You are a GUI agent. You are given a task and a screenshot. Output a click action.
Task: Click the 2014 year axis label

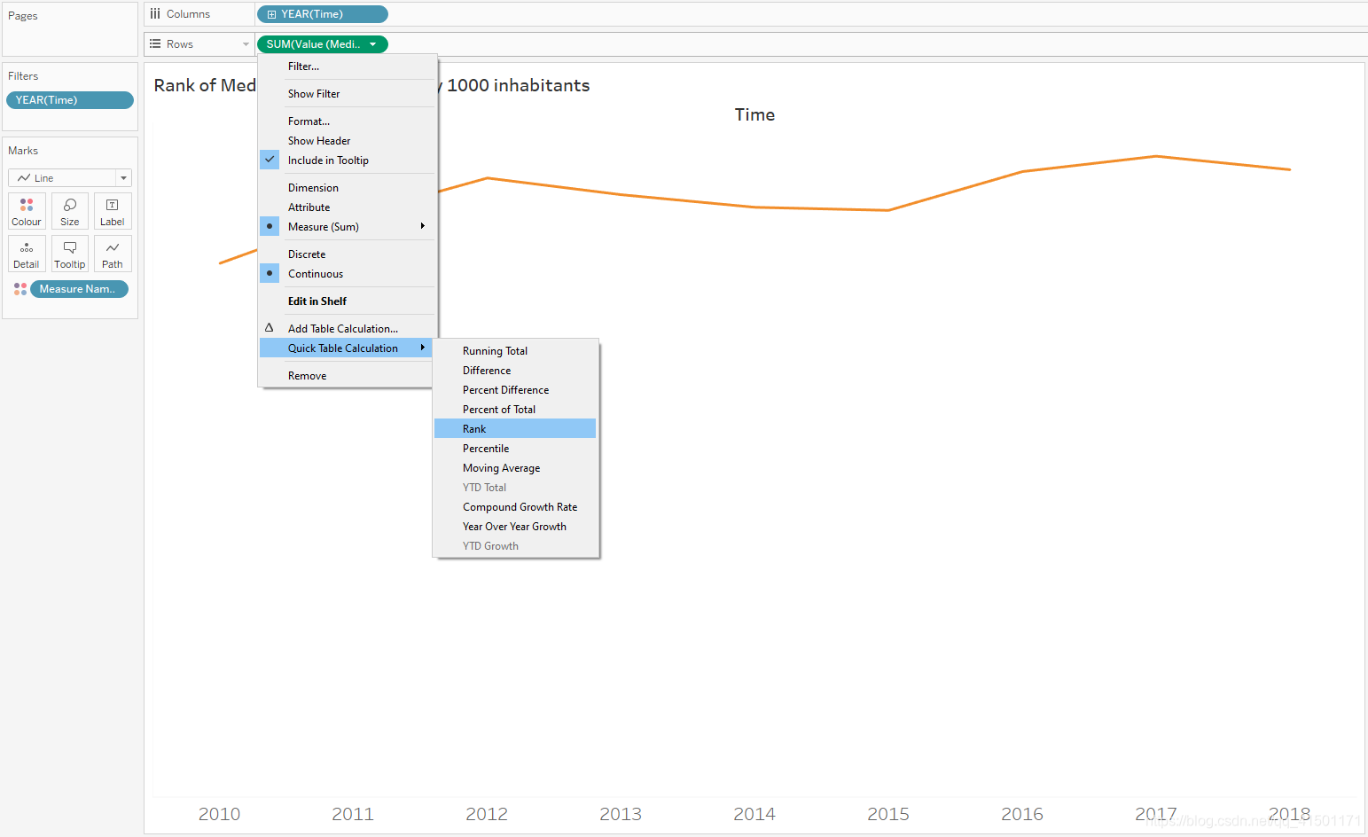point(754,814)
